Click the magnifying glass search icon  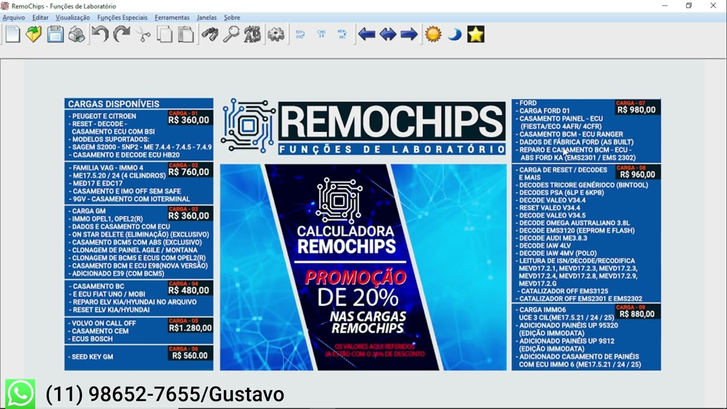coord(231,35)
